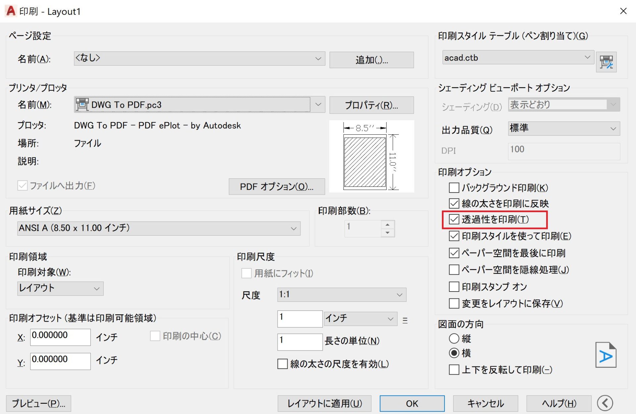The height and width of the screenshot is (414, 636).
Task: Open the acad.ctb plot style dropdown
Action: coord(587,58)
